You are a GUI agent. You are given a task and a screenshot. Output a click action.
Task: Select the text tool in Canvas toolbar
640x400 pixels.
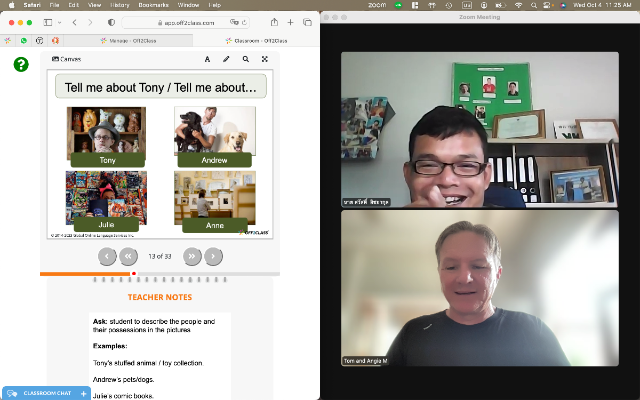pyautogui.click(x=207, y=59)
